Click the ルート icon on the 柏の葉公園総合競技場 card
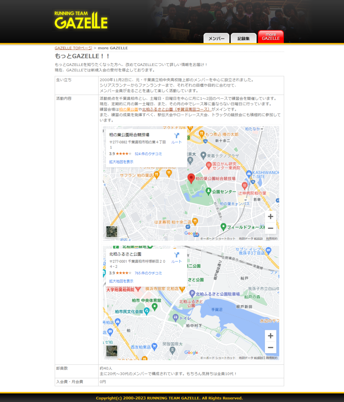The image size is (344, 402). pyautogui.click(x=176, y=135)
